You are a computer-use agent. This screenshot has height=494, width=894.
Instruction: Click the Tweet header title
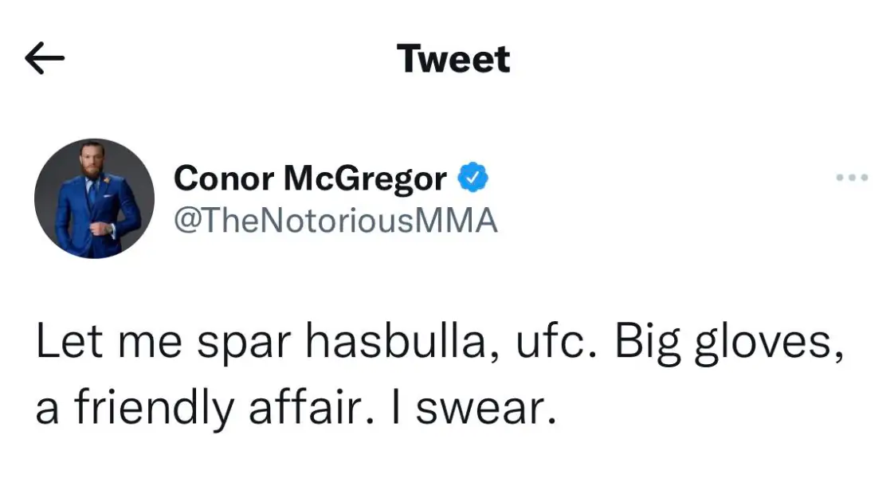tap(453, 60)
